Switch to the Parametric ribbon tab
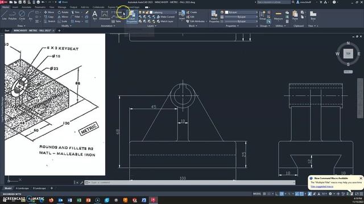364x204 pixels. (x=40, y=7)
